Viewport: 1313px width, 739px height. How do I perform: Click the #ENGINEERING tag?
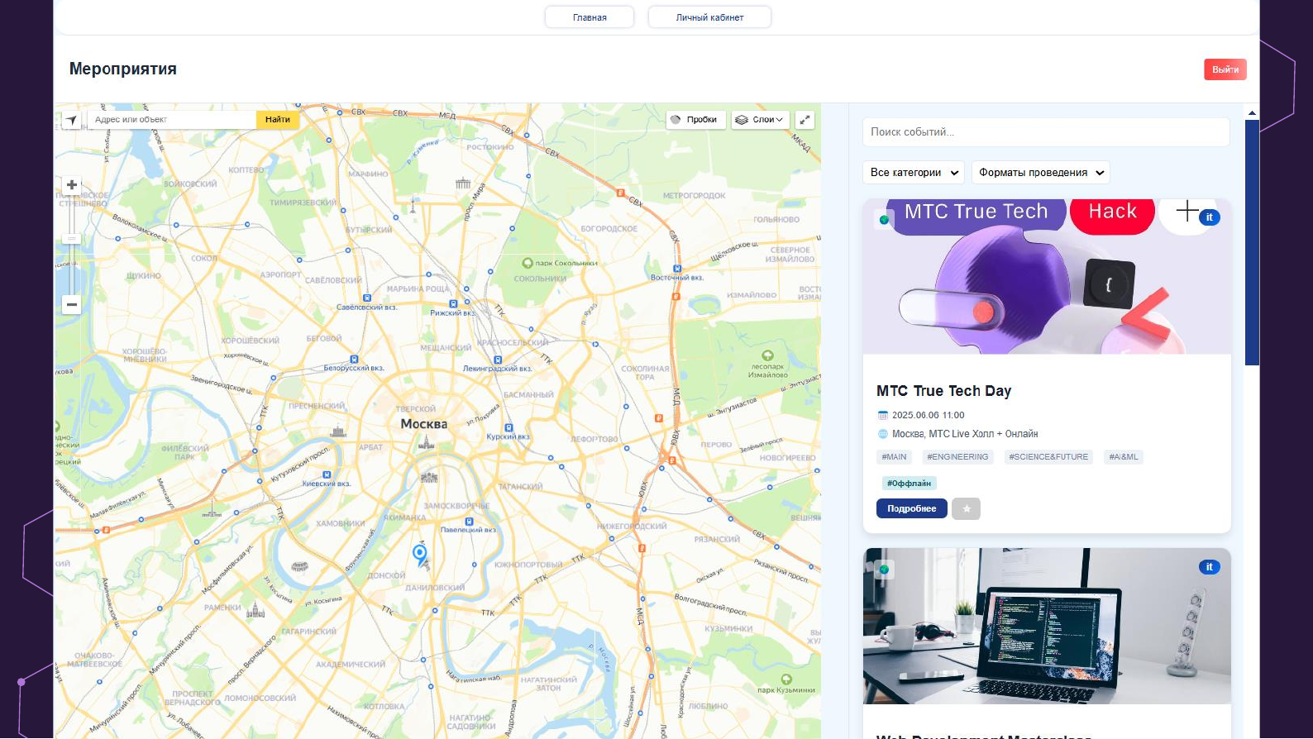(957, 457)
